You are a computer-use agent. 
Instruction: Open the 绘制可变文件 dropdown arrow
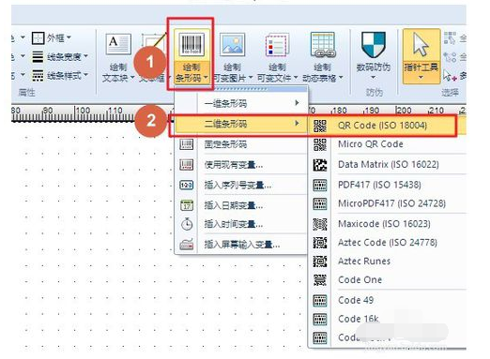tap(296, 77)
